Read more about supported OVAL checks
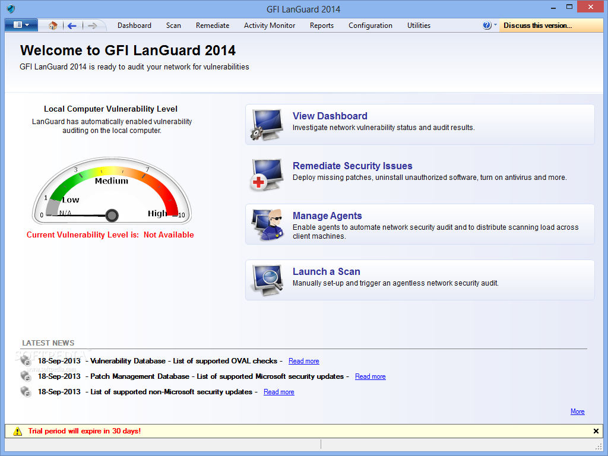Viewport: 608px width, 456px height. [303, 361]
